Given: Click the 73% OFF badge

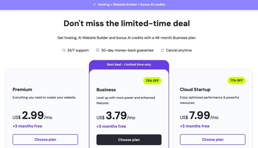Looking at the screenshot, I should click(x=152, y=81).
